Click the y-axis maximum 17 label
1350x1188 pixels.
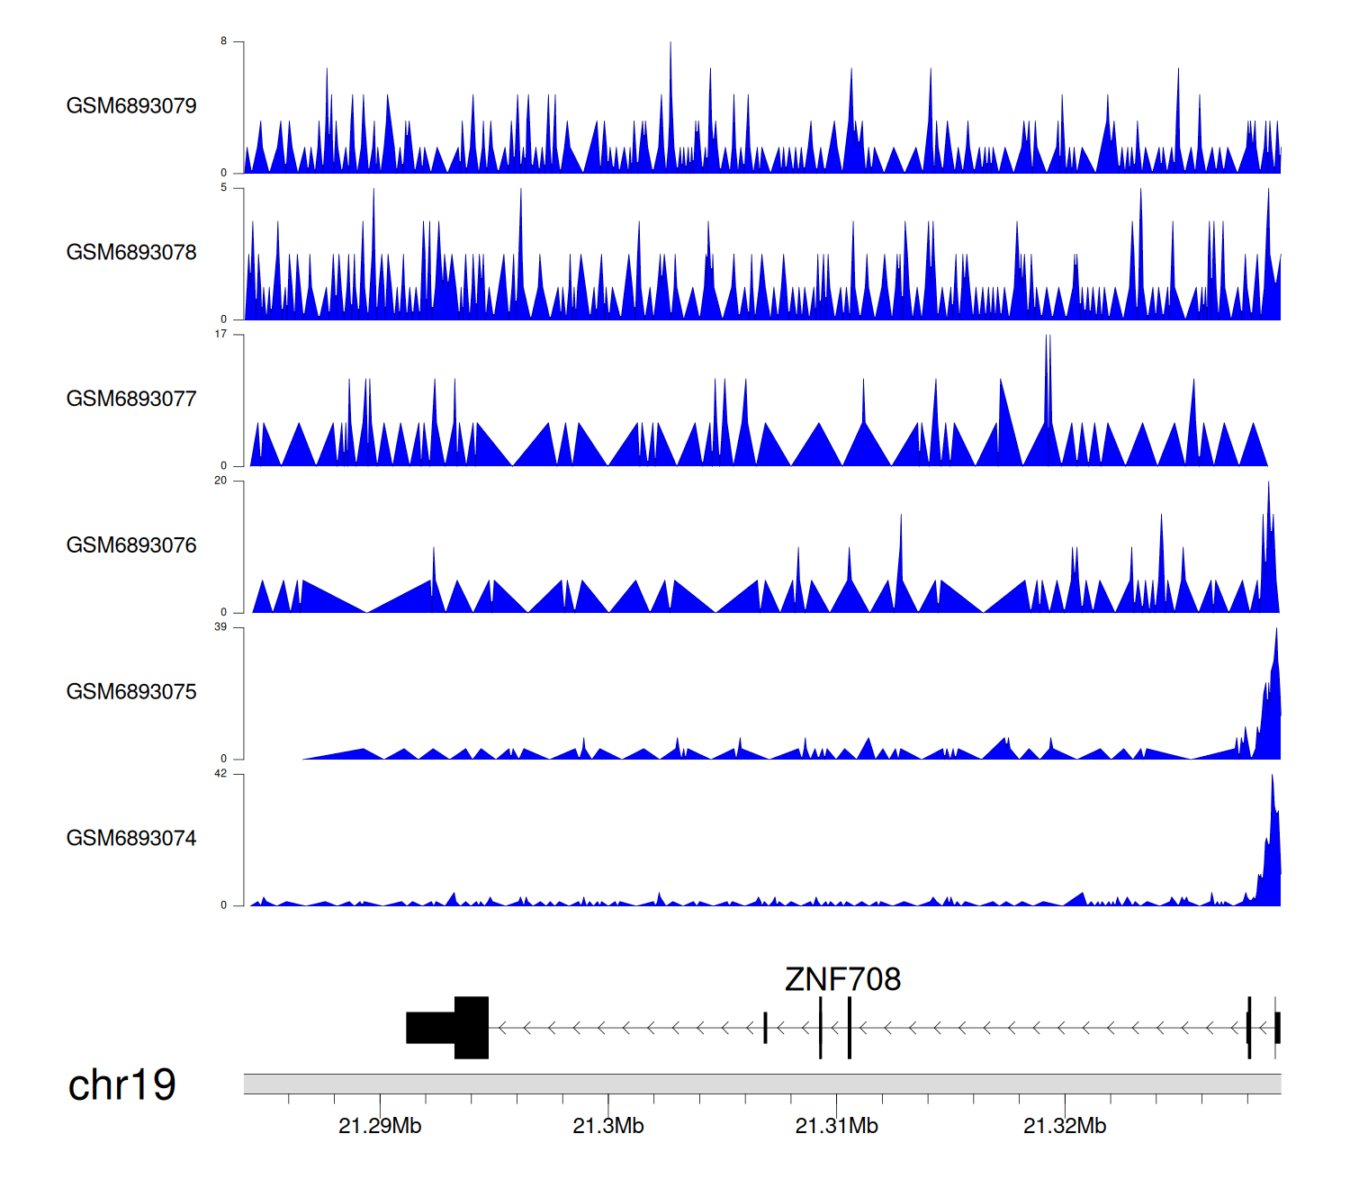pyautogui.click(x=220, y=335)
